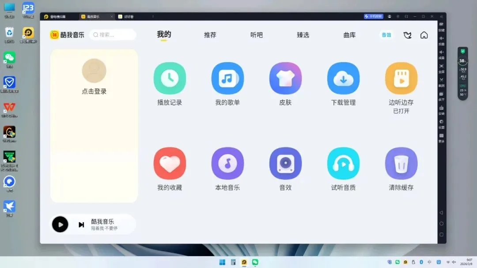Open 我的歌单 playlists icon
477x268 pixels.
pyautogui.click(x=227, y=78)
